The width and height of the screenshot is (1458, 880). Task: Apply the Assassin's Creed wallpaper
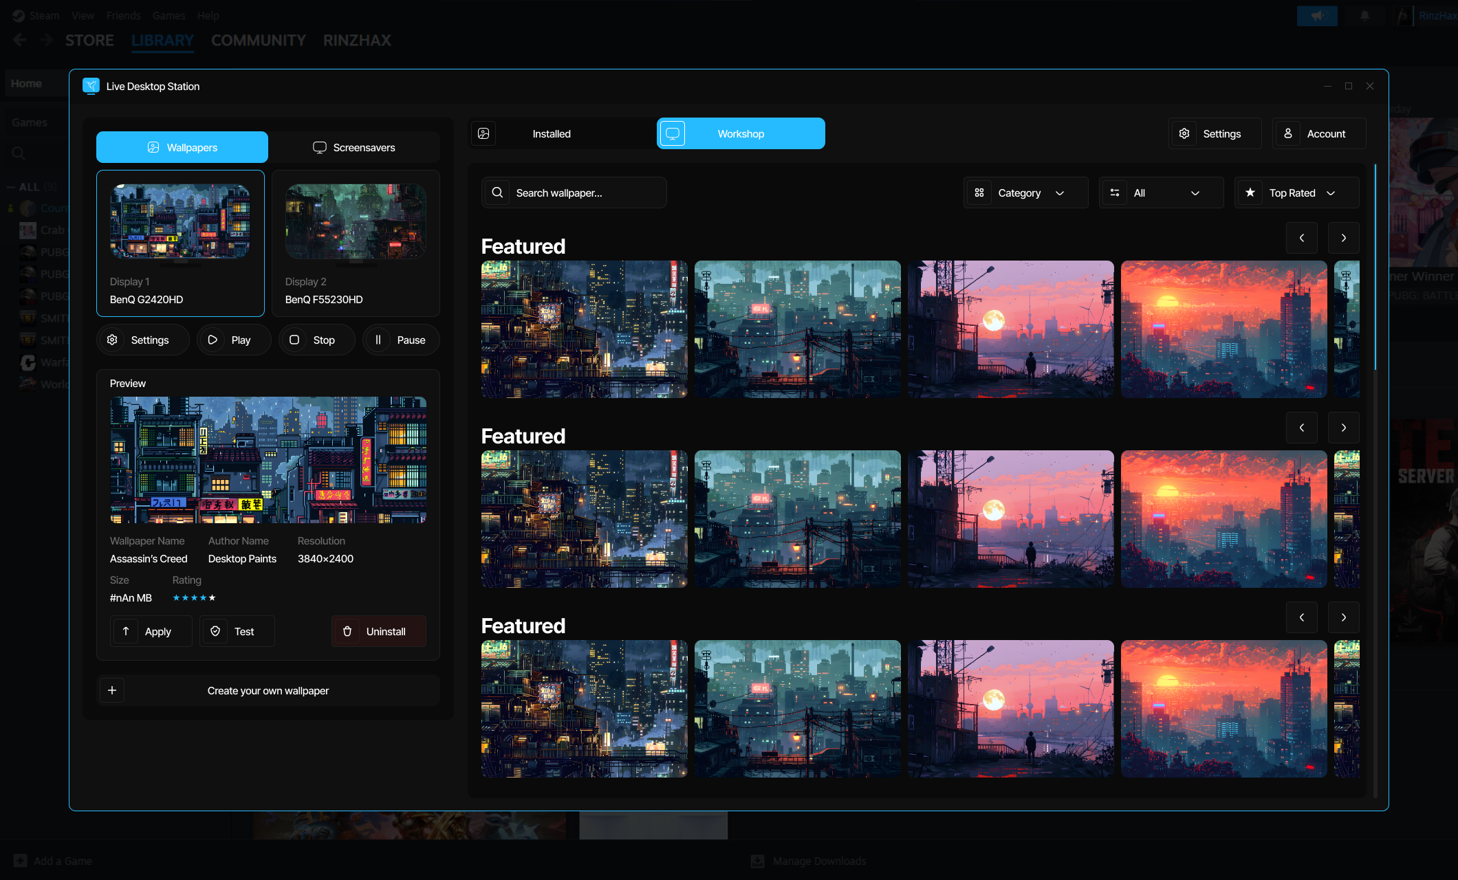pos(151,631)
